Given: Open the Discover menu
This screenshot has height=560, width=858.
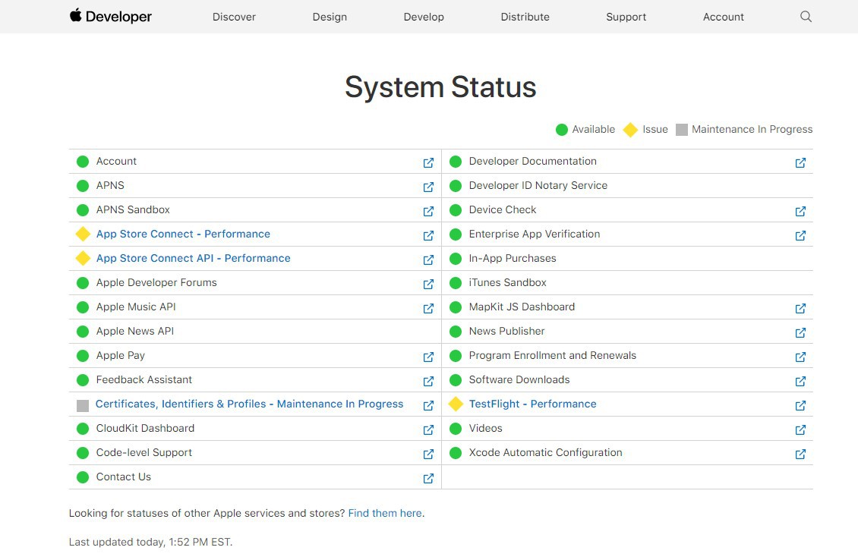Looking at the screenshot, I should coord(234,17).
